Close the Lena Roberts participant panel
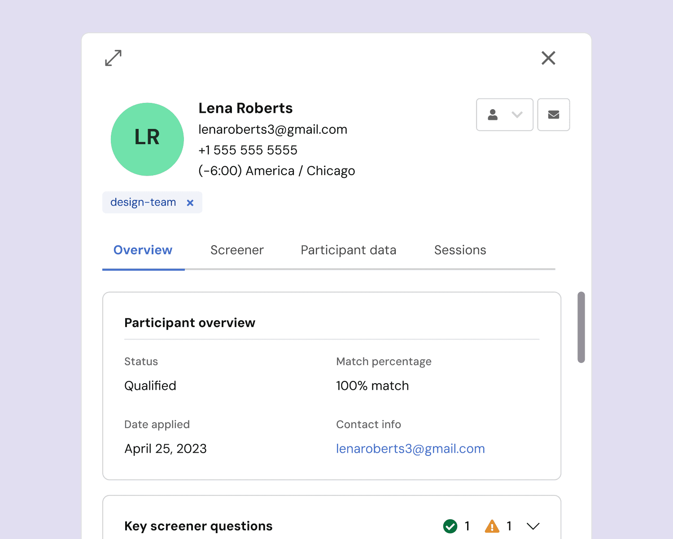The width and height of the screenshot is (673, 539). pos(548,58)
